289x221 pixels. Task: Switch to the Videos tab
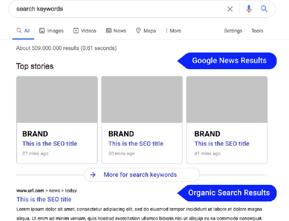pos(85,31)
